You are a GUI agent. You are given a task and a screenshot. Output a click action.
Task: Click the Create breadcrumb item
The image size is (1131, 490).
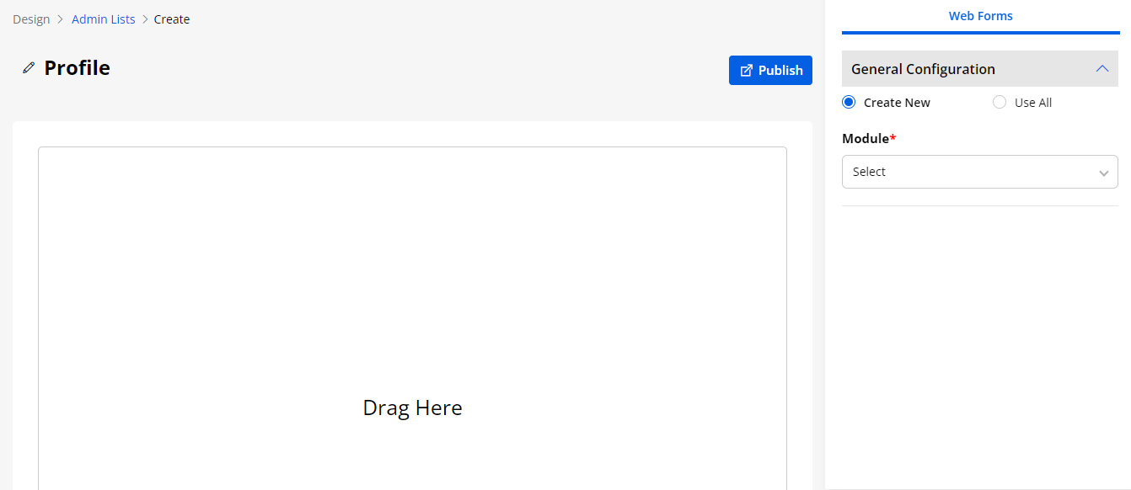[x=172, y=19]
